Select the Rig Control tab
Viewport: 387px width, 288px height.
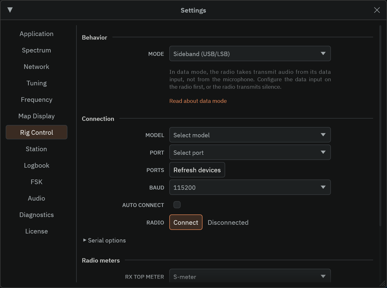click(x=37, y=132)
